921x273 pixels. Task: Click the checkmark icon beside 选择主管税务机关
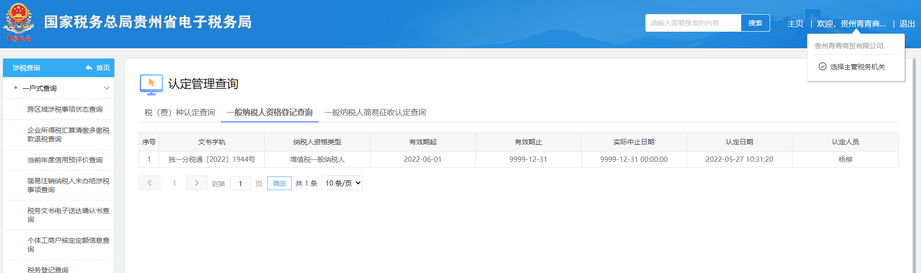pos(822,67)
